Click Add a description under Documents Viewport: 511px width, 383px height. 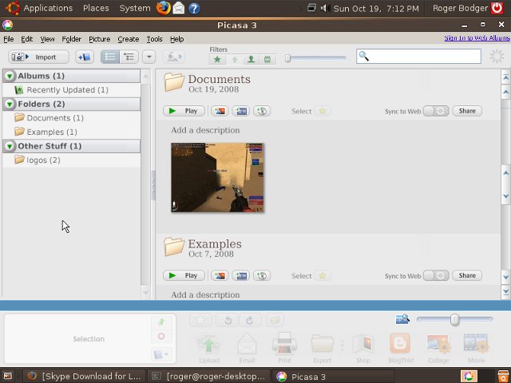205,130
